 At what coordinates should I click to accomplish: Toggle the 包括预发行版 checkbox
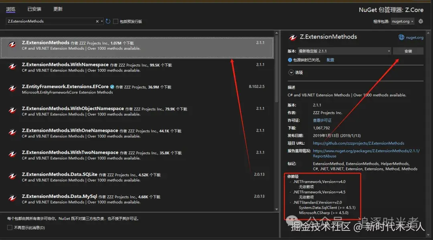116,21
